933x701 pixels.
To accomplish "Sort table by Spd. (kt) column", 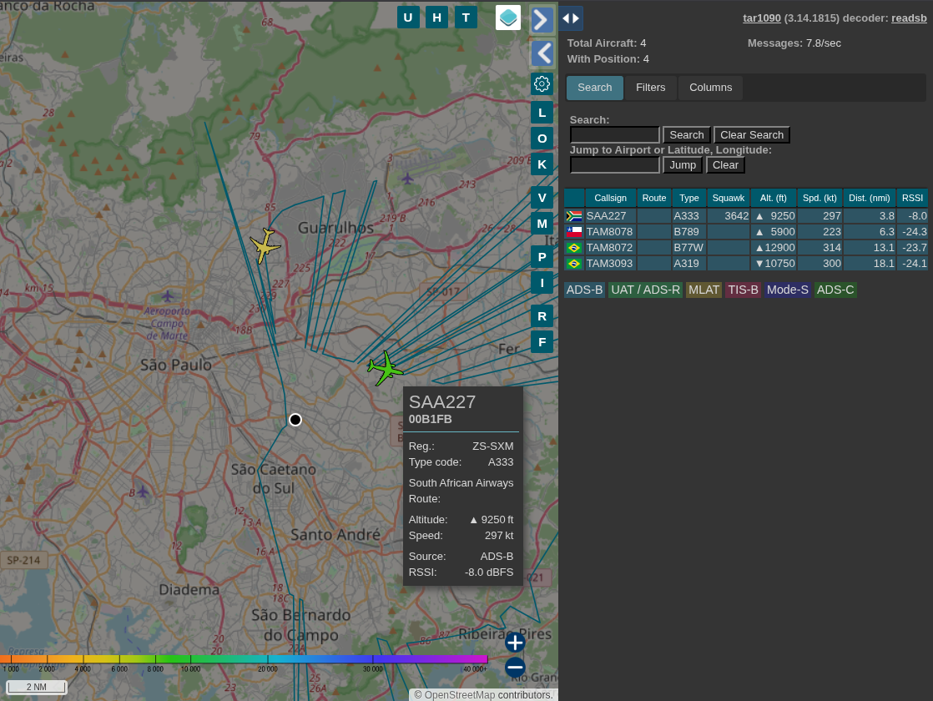I will (x=820, y=198).
